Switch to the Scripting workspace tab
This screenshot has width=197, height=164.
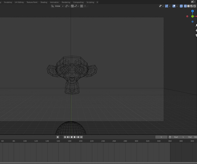click(90, 2)
